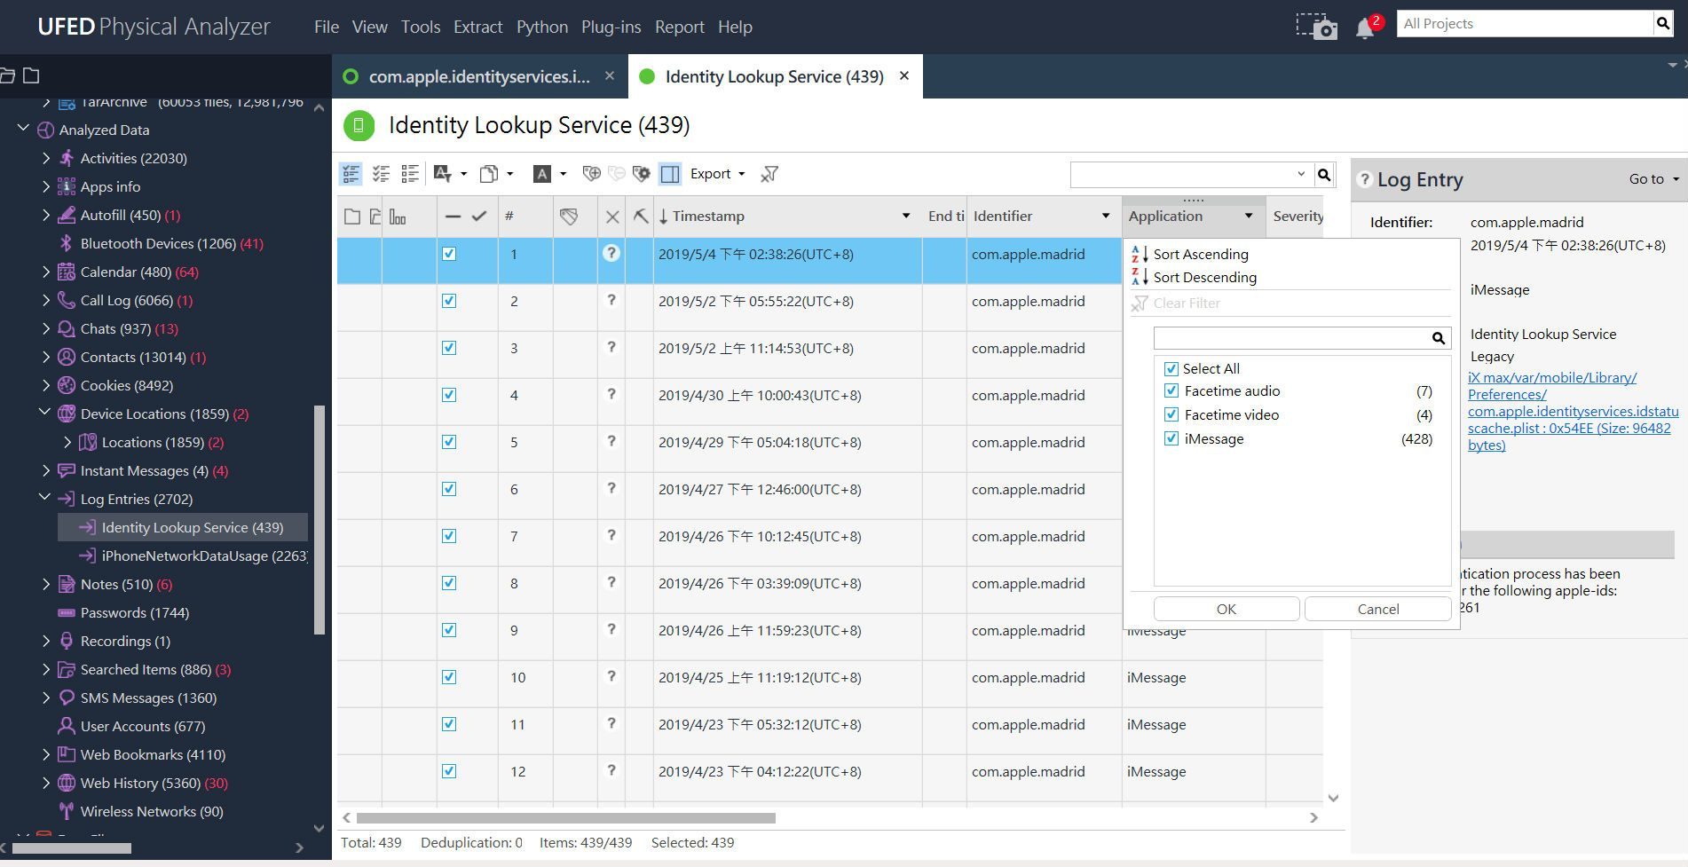
Task: Select iPhoneNetworkDataUsage tree item
Action: pyautogui.click(x=204, y=556)
